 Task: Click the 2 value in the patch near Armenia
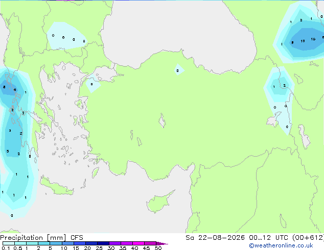pos(285,85)
